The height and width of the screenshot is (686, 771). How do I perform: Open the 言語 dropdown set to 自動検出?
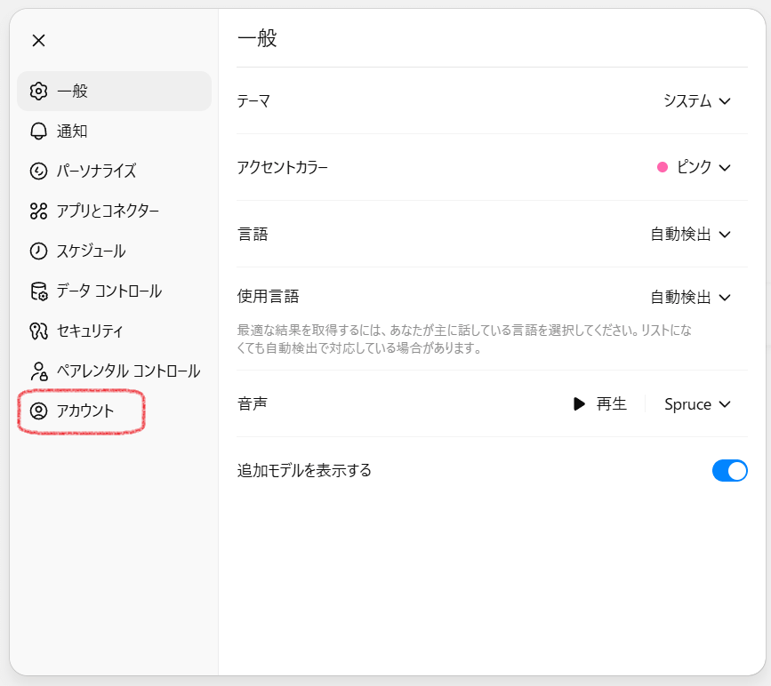tap(690, 235)
